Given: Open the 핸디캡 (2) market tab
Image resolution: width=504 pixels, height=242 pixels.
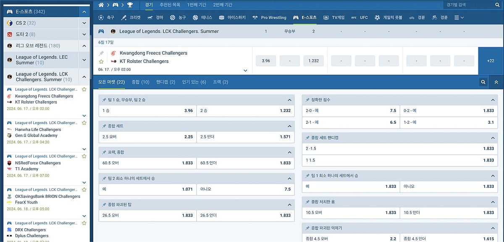Looking at the screenshot, I should [165, 82].
